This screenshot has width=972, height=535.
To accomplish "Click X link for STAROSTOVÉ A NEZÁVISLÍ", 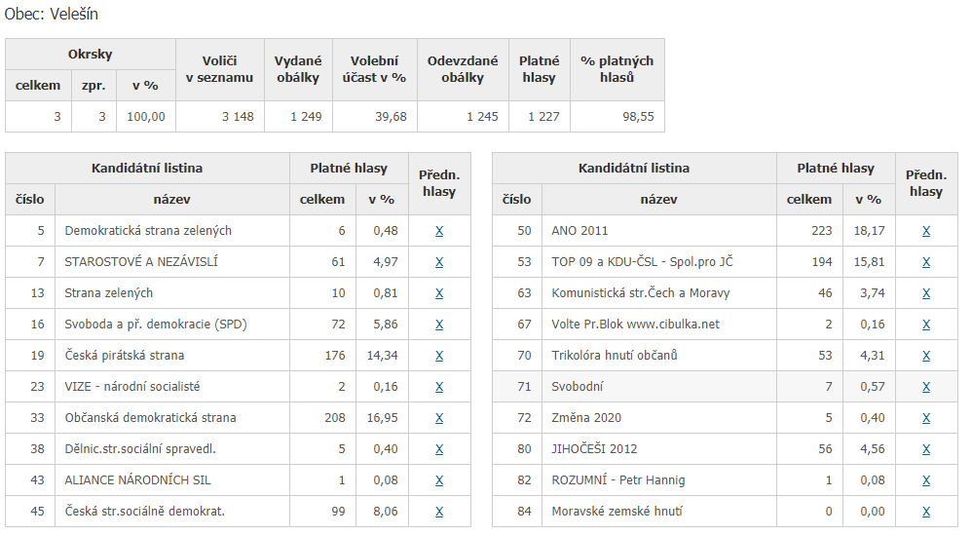I will (439, 261).
